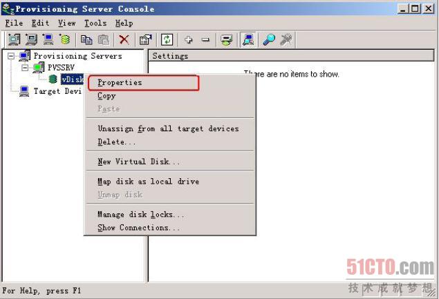Screen dimensions: 439x299
Task: Open the File menu
Action: tap(14, 23)
